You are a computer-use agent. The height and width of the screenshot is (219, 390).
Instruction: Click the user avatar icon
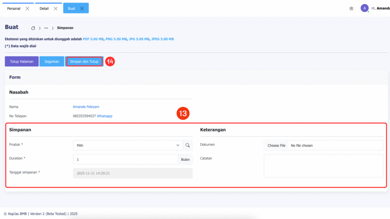point(364,8)
